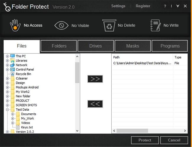Click the tree vertical scrollbar thumb
This screenshot has width=192, height=147.
pyautogui.click(x=77, y=73)
